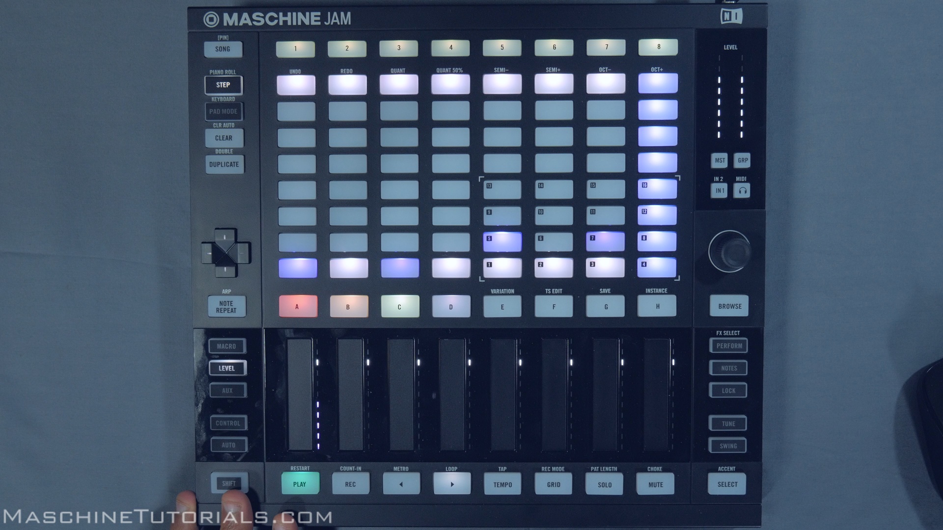
Task: Select scene button 7
Action: 606,47
